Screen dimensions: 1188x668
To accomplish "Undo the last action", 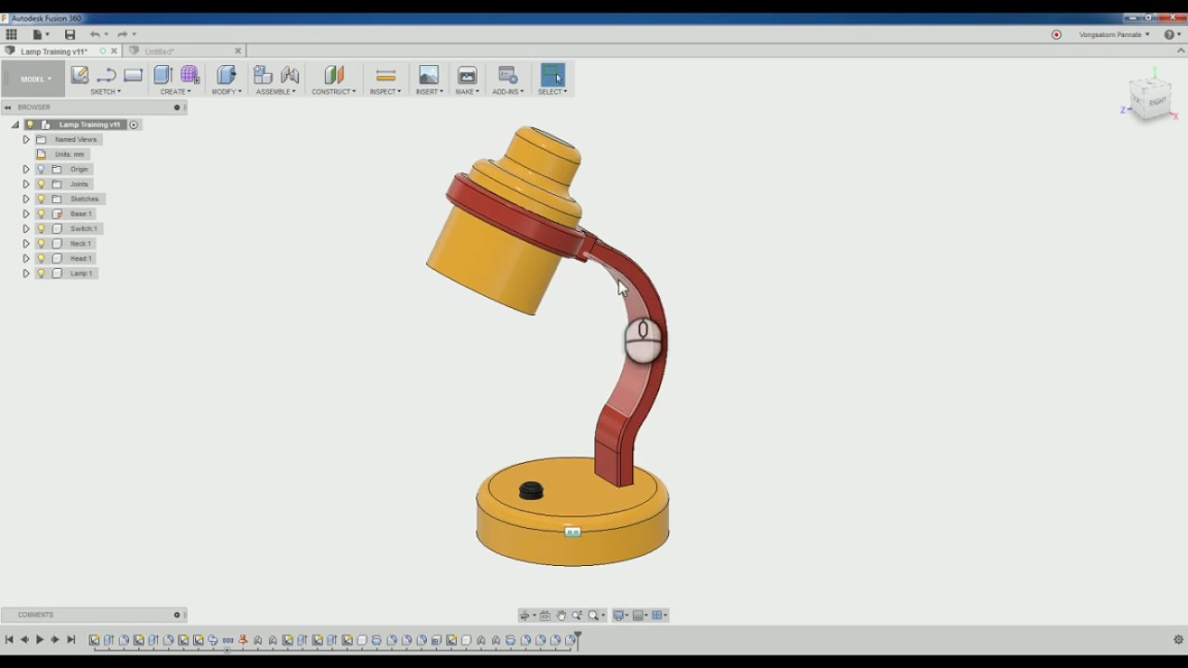I will point(95,34).
